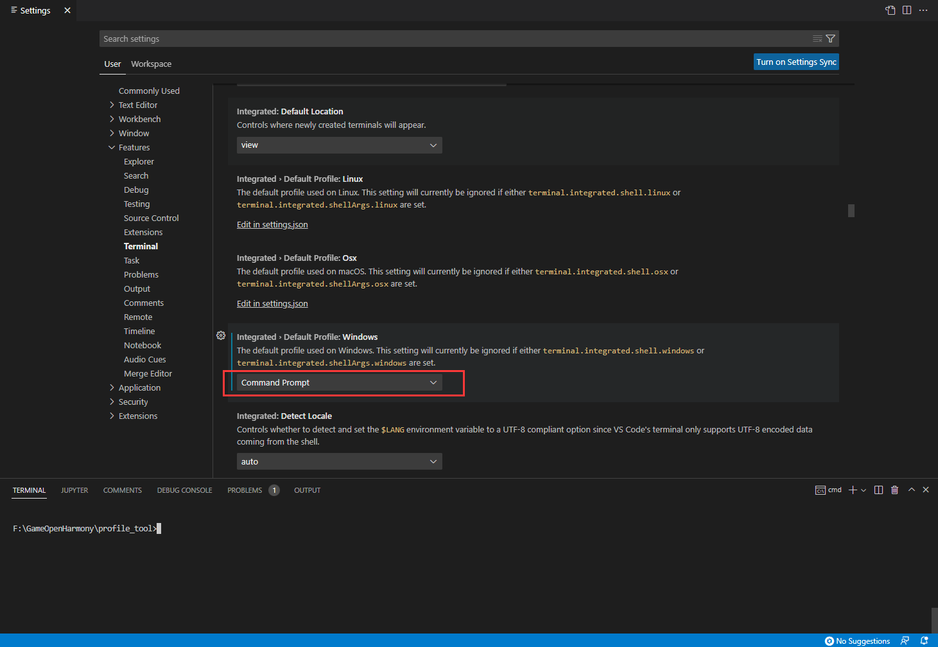This screenshot has width=938, height=647.
Task: Kill terminal with trash icon
Action: 894,490
